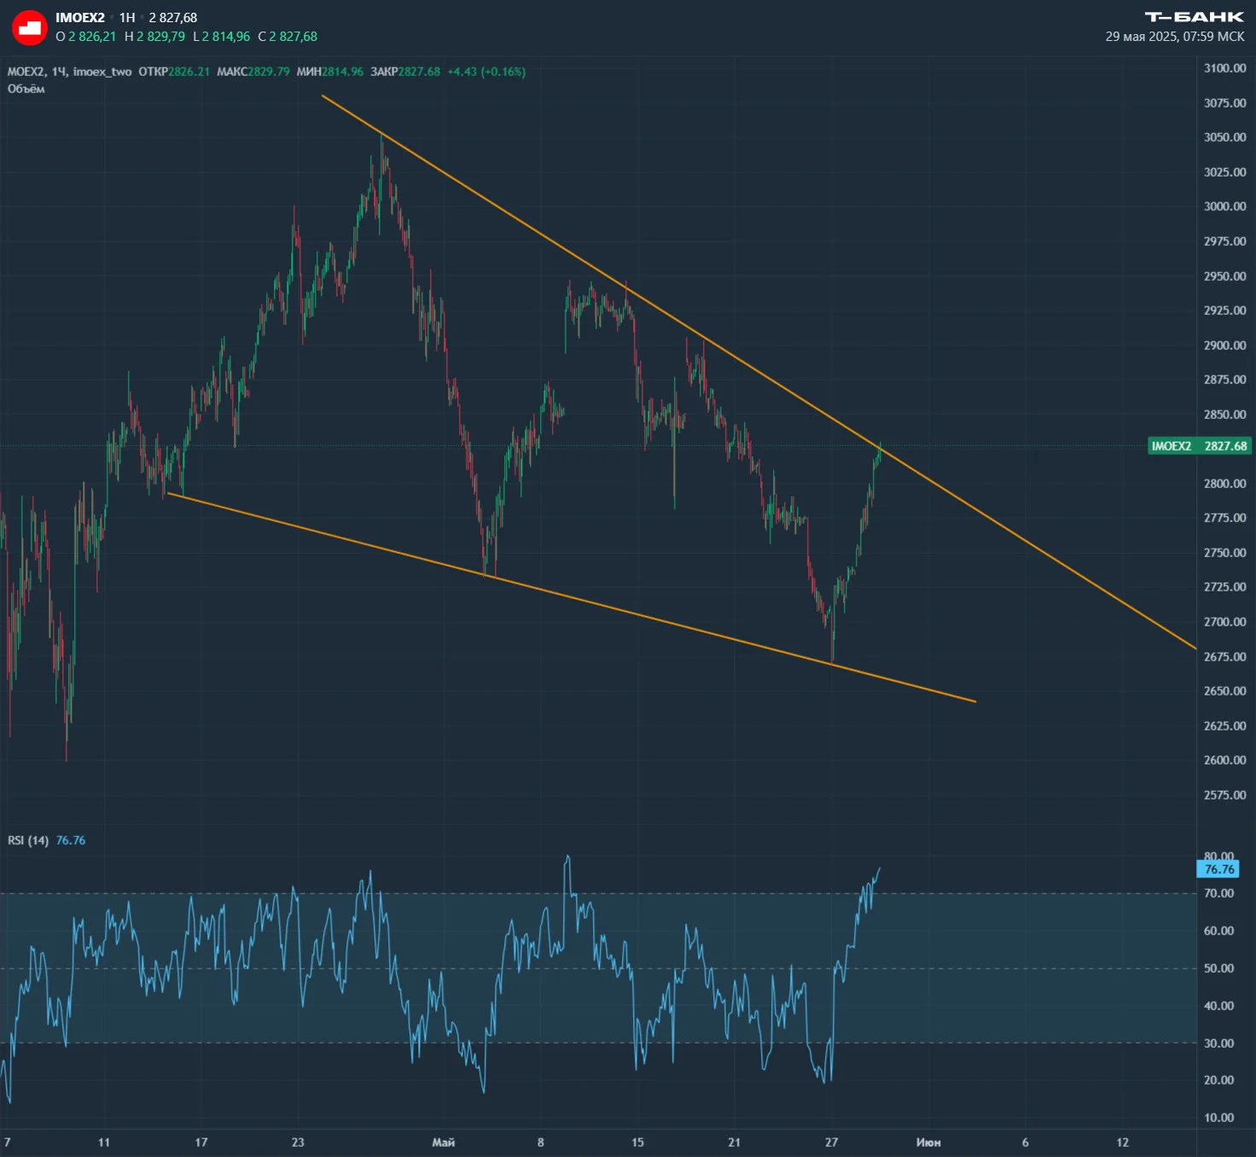This screenshot has width=1256, height=1157.
Task: Click the Июнь label on time axis
Action: tap(928, 1142)
